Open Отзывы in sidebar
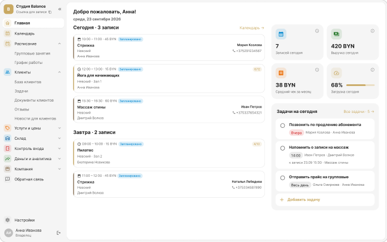The height and width of the screenshot is (242, 387). click(22, 109)
